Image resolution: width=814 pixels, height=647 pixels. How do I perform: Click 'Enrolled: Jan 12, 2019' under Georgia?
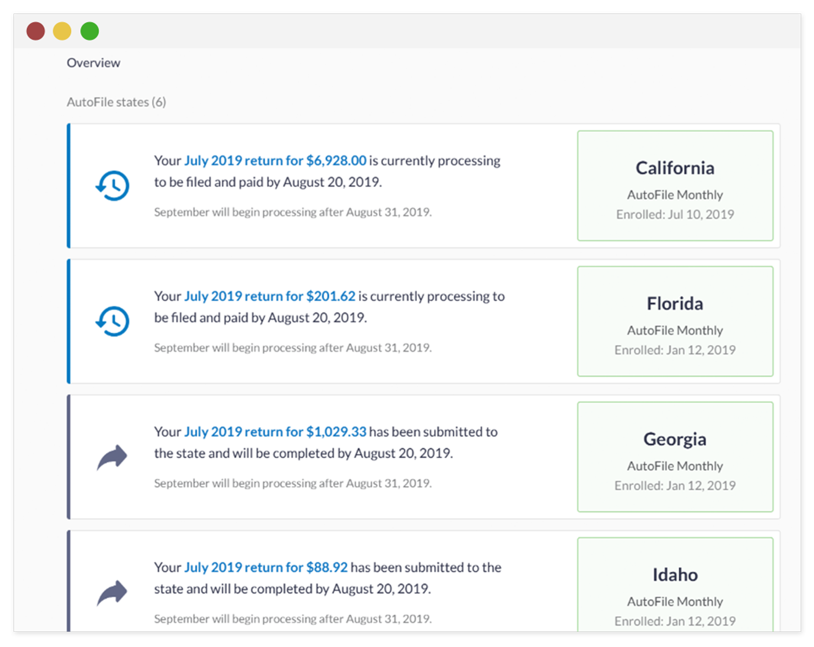675,485
